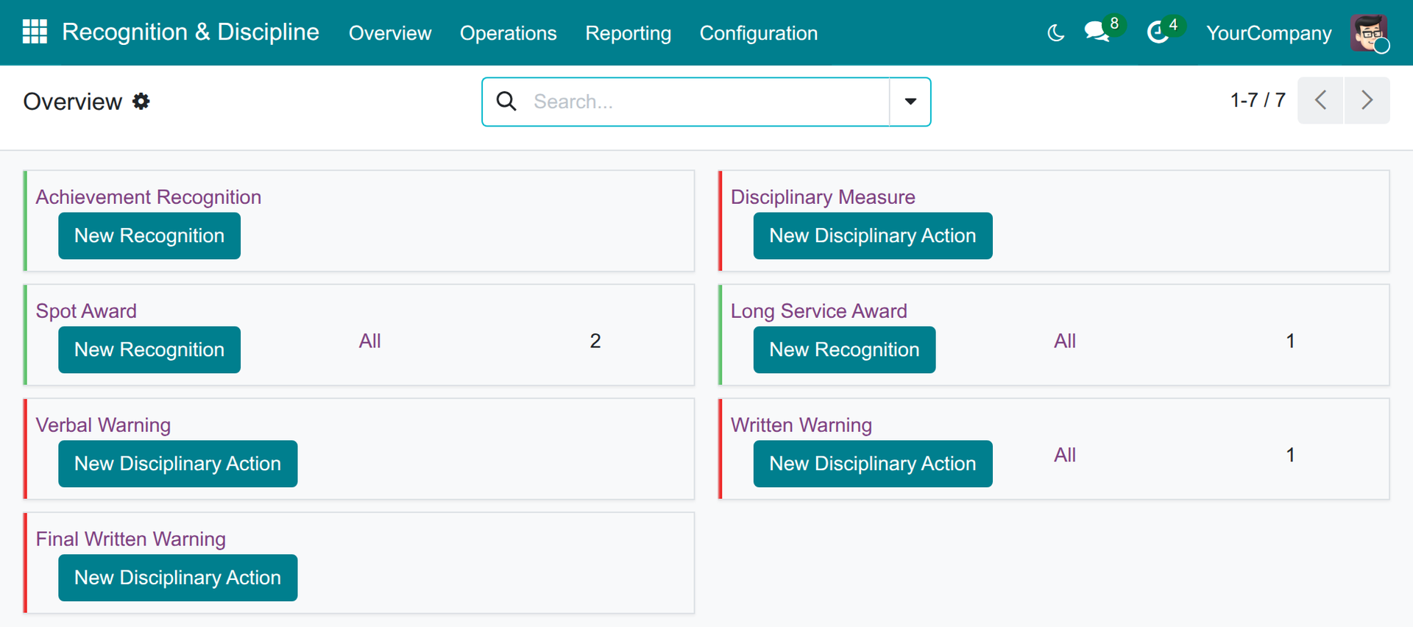The image size is (1413, 627).
Task: Expand the search options dropdown arrow
Action: click(x=910, y=102)
